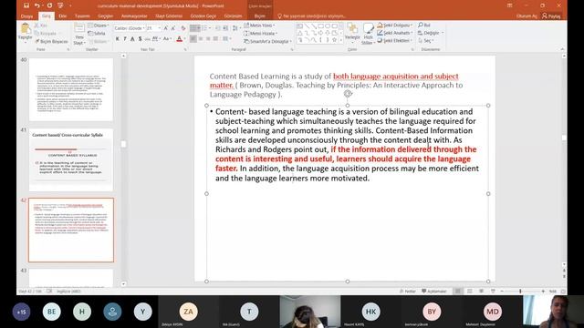Toggle text shadow S formatting
This screenshot has height=328, width=584.
click(x=140, y=38)
